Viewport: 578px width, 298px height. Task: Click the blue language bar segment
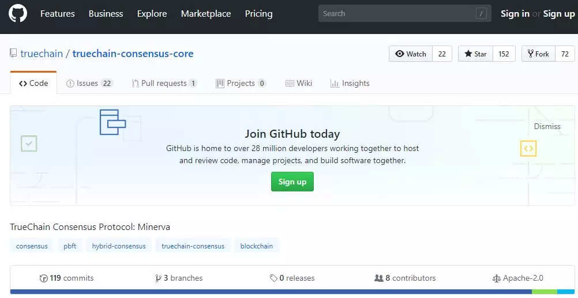point(271,292)
